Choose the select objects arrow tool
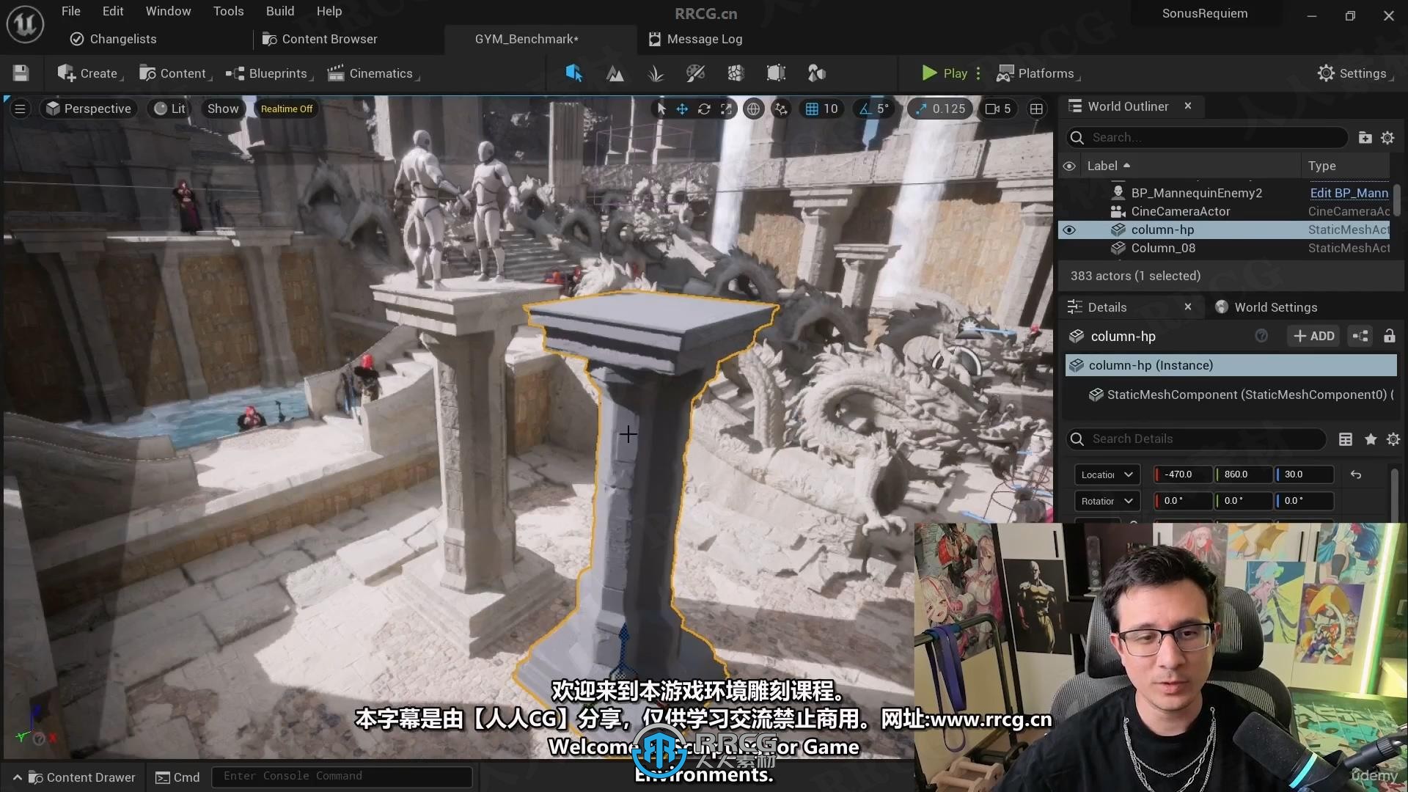Screen dimensions: 1408x792 [x=661, y=109]
